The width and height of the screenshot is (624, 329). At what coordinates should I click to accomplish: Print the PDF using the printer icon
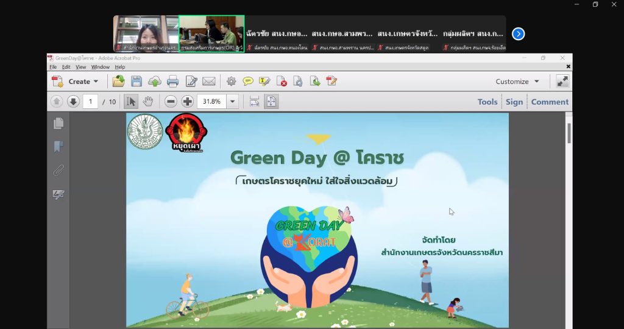tap(172, 81)
